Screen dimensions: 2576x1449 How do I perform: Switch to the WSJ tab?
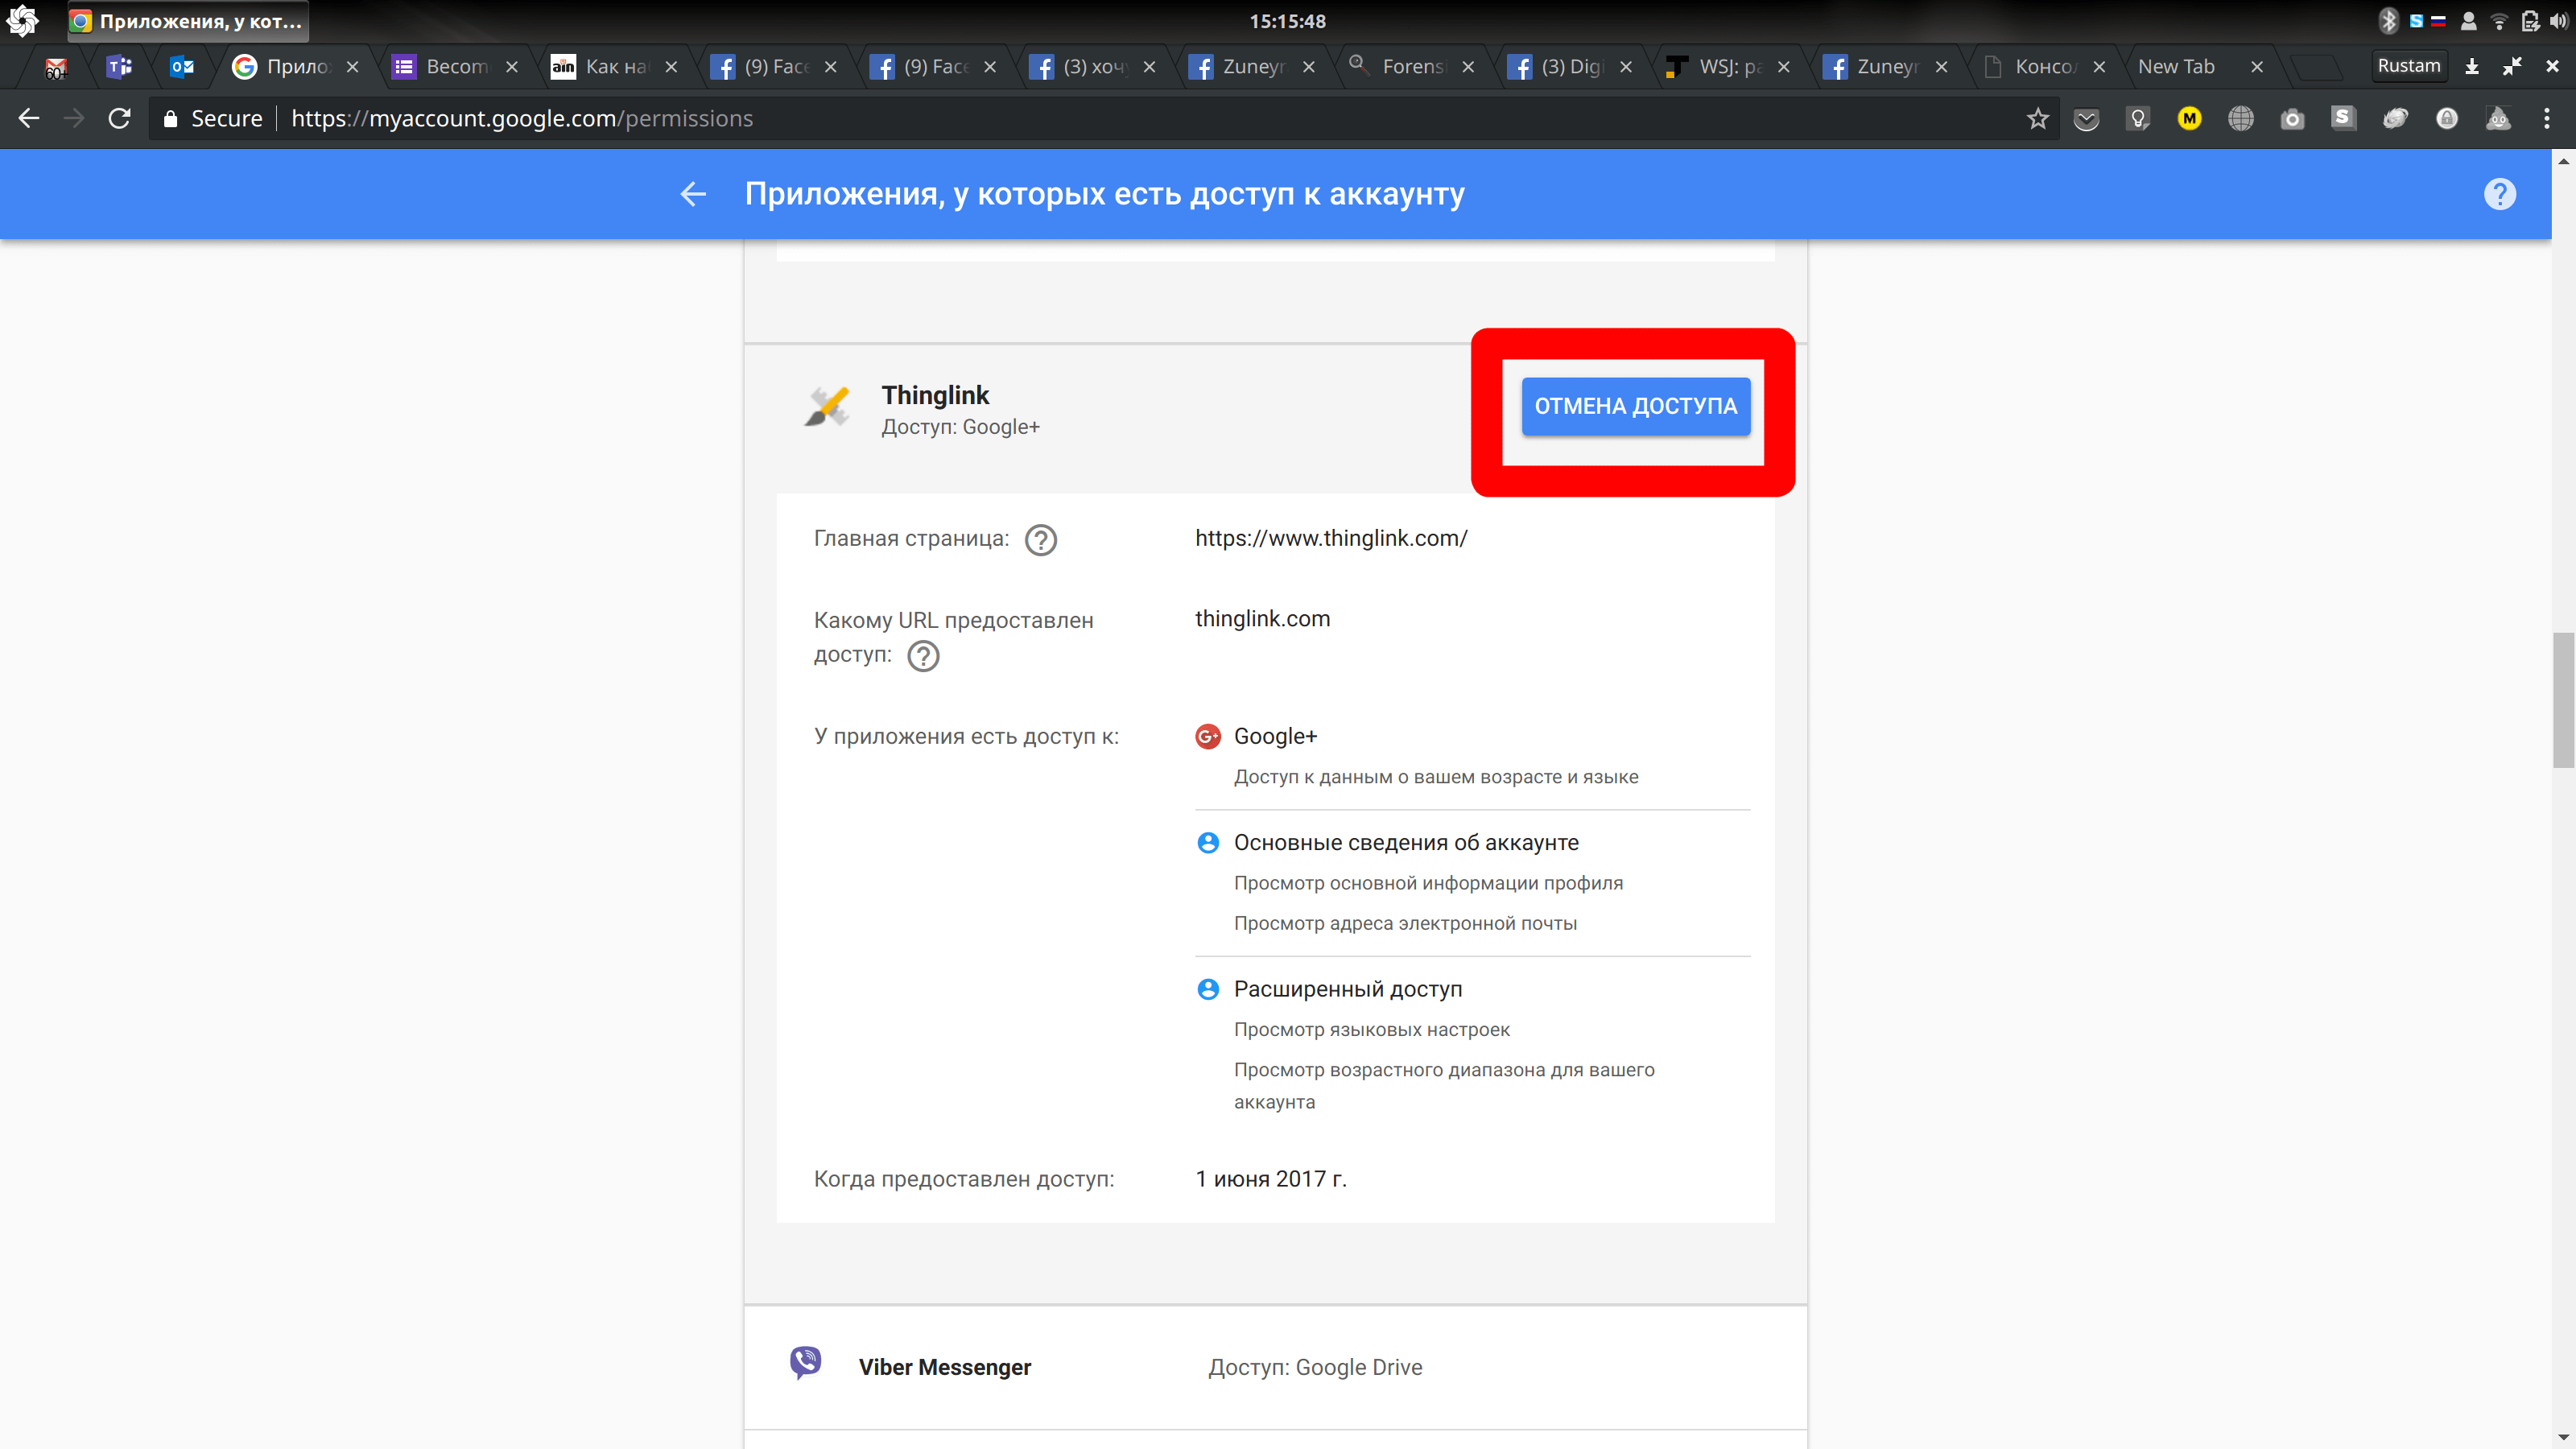click(1728, 67)
